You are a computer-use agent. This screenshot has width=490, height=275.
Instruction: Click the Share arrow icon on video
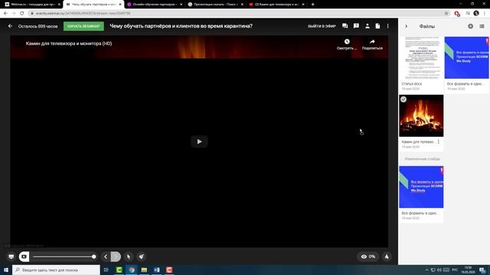372,41
